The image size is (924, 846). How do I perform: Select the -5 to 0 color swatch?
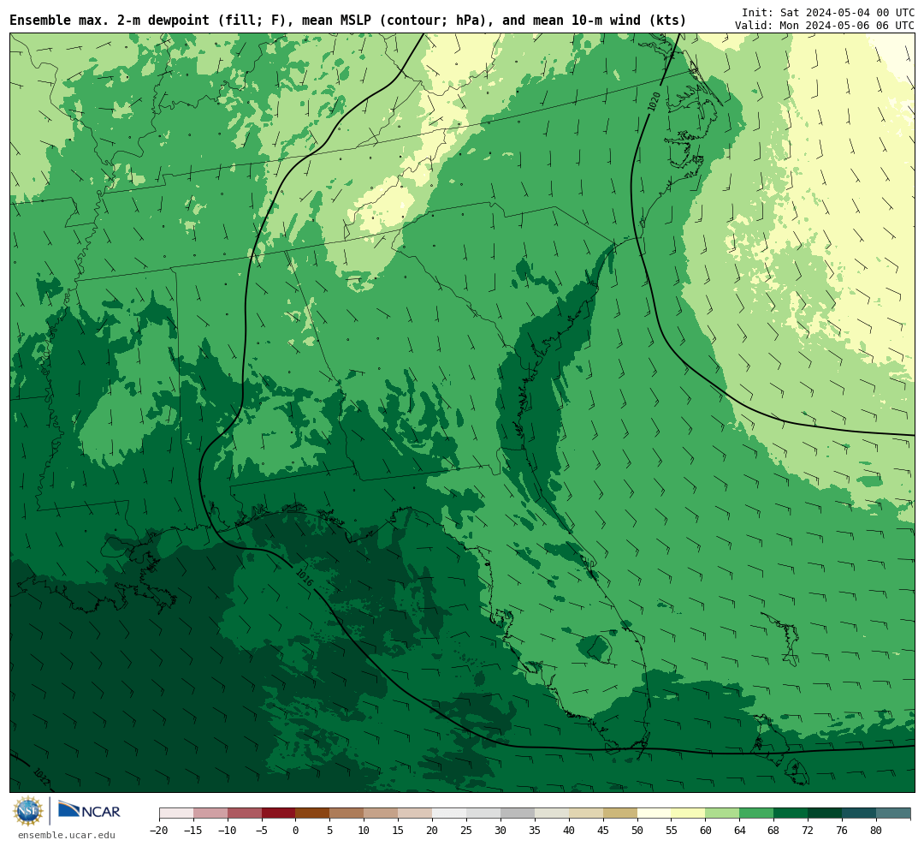point(279,813)
